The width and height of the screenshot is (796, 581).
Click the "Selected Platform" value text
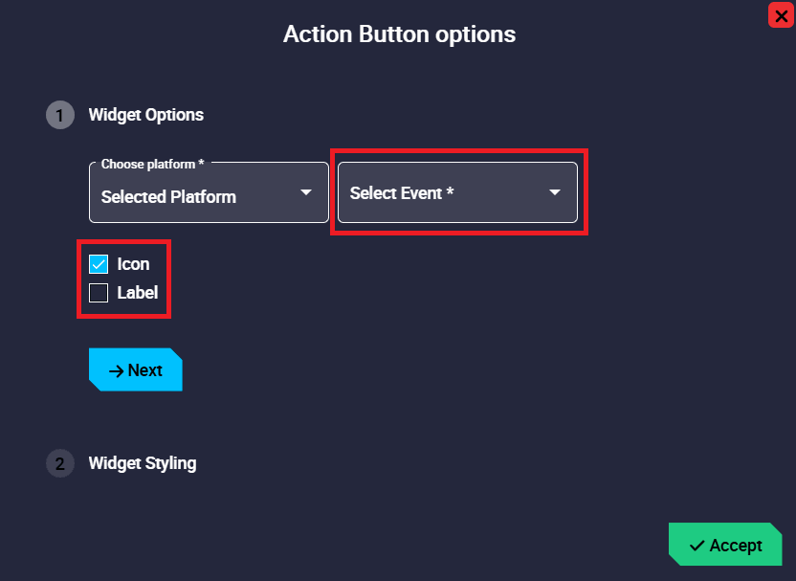(x=168, y=197)
